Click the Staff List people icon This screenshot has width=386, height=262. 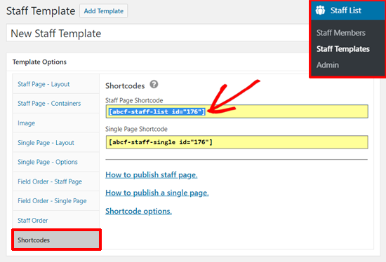320,11
